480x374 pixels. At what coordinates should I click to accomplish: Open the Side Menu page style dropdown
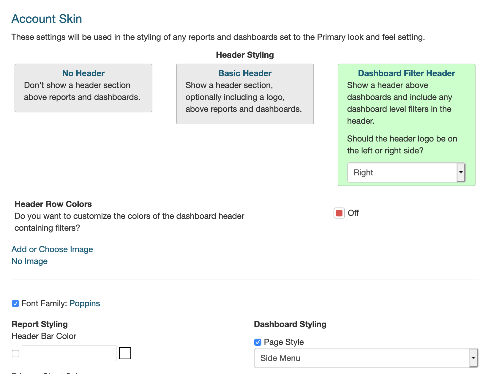coord(361,358)
